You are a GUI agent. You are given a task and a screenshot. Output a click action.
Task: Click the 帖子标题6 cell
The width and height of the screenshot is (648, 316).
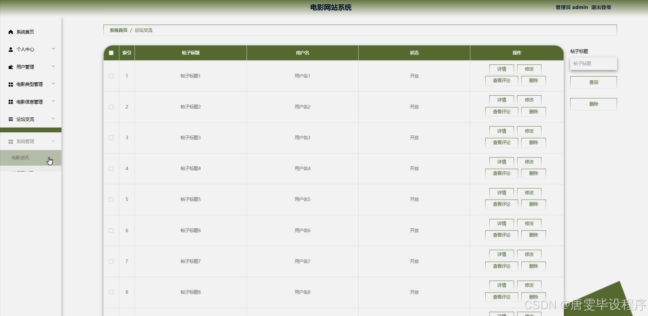click(x=191, y=230)
